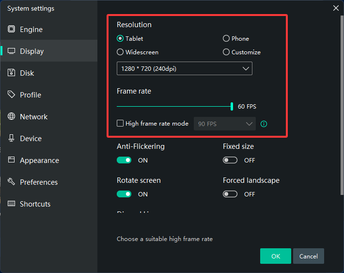Choose the Customize resolution radio button

[x=226, y=52]
